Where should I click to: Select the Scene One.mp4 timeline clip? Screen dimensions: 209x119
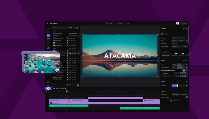(59, 101)
